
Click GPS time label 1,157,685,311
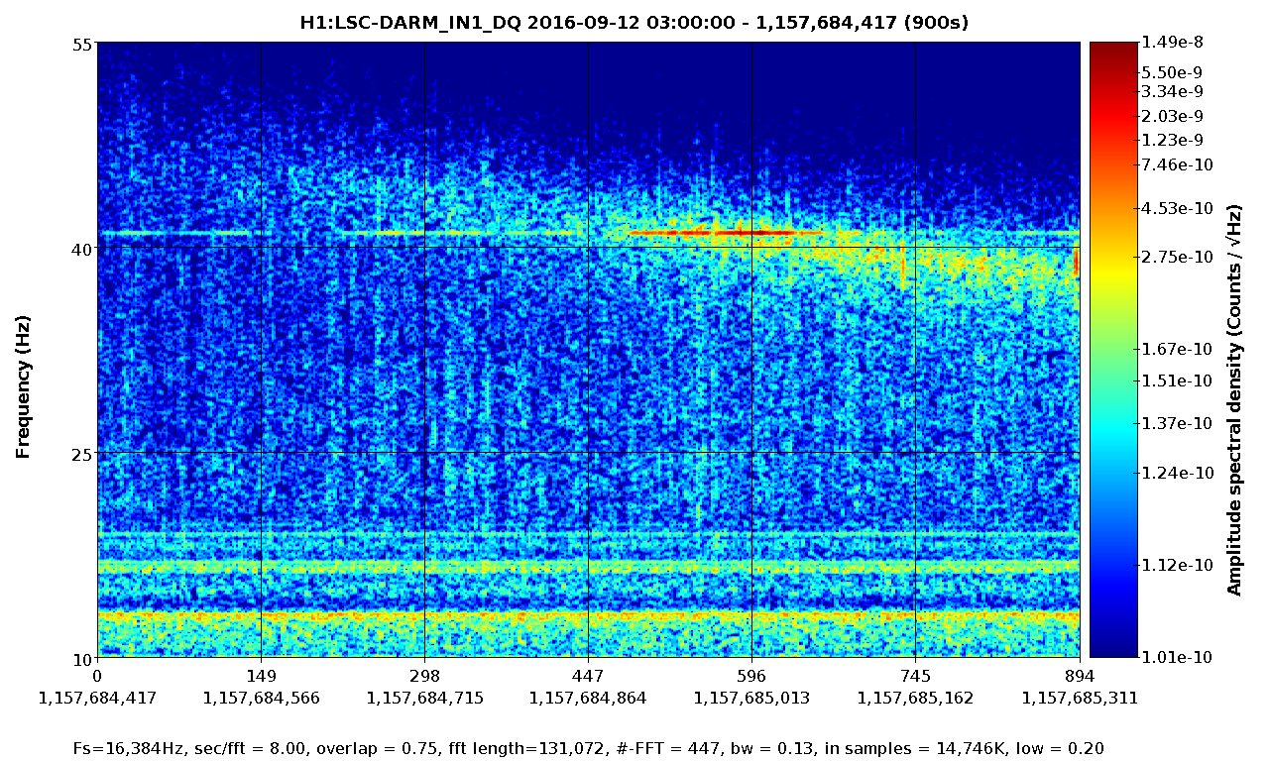[1080, 698]
